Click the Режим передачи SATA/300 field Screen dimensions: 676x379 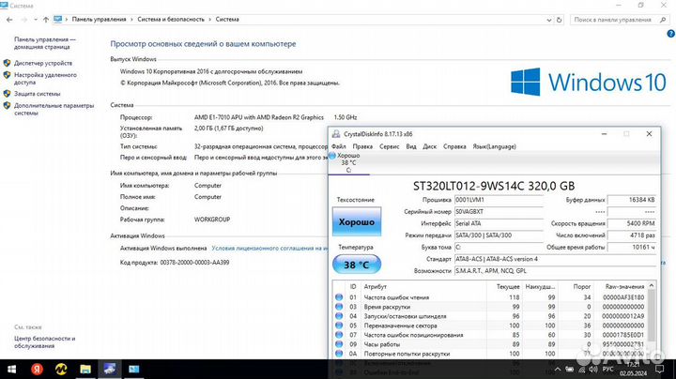(499, 235)
